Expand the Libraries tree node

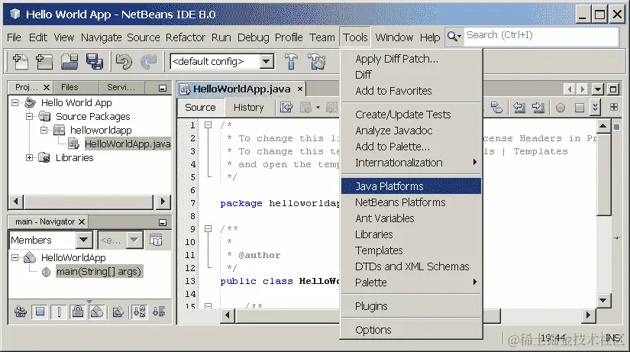[29, 157]
